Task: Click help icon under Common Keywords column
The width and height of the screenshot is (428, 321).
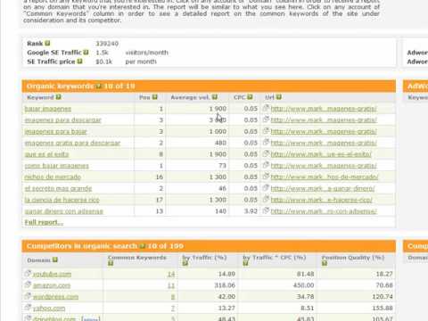Action: click(111, 263)
